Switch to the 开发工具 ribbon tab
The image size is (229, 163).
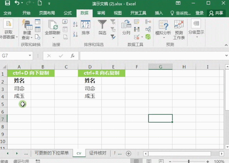(x=138, y=13)
